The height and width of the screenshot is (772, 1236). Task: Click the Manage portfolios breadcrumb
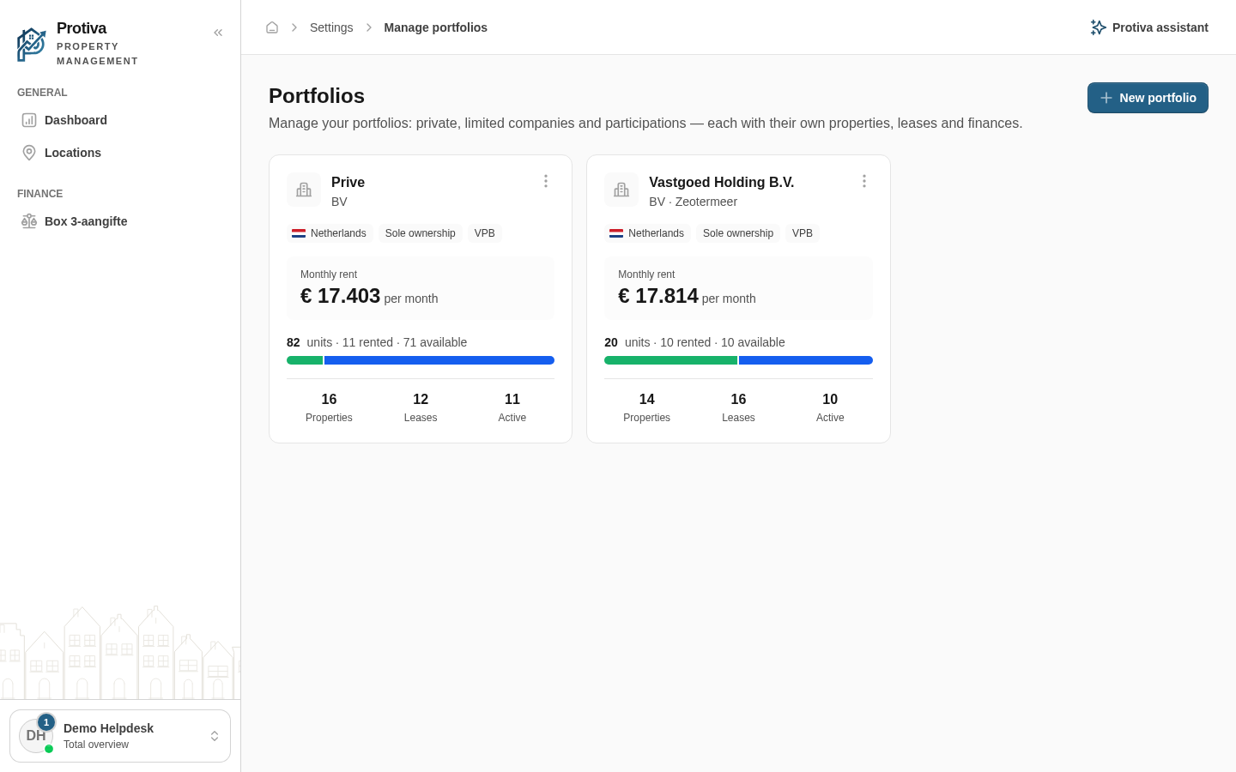435,27
